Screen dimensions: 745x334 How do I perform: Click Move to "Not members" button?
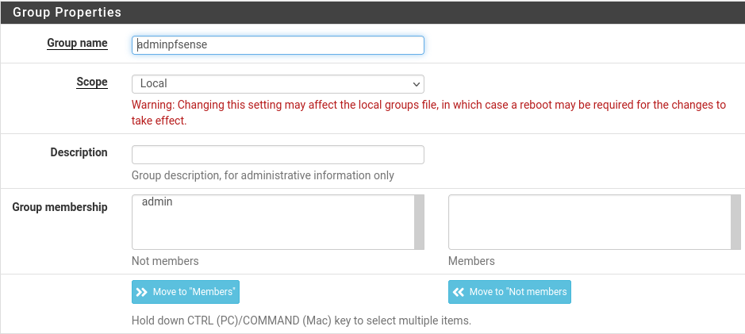(509, 292)
